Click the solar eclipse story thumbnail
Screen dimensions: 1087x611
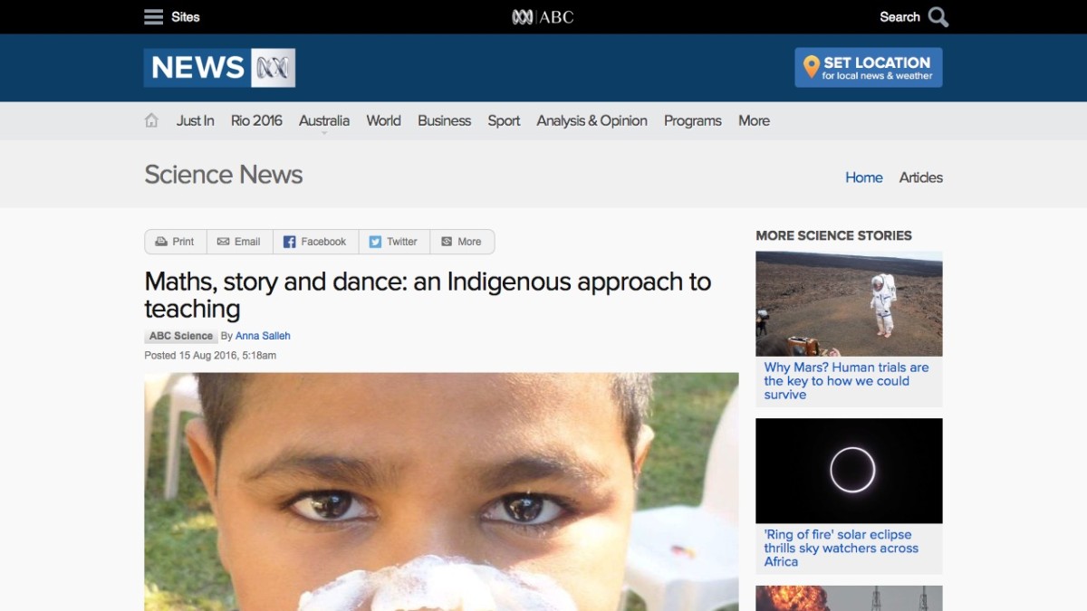coord(848,470)
